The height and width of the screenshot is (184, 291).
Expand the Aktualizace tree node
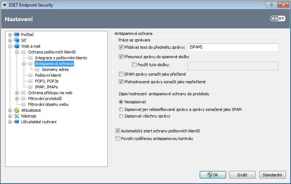[10, 110]
